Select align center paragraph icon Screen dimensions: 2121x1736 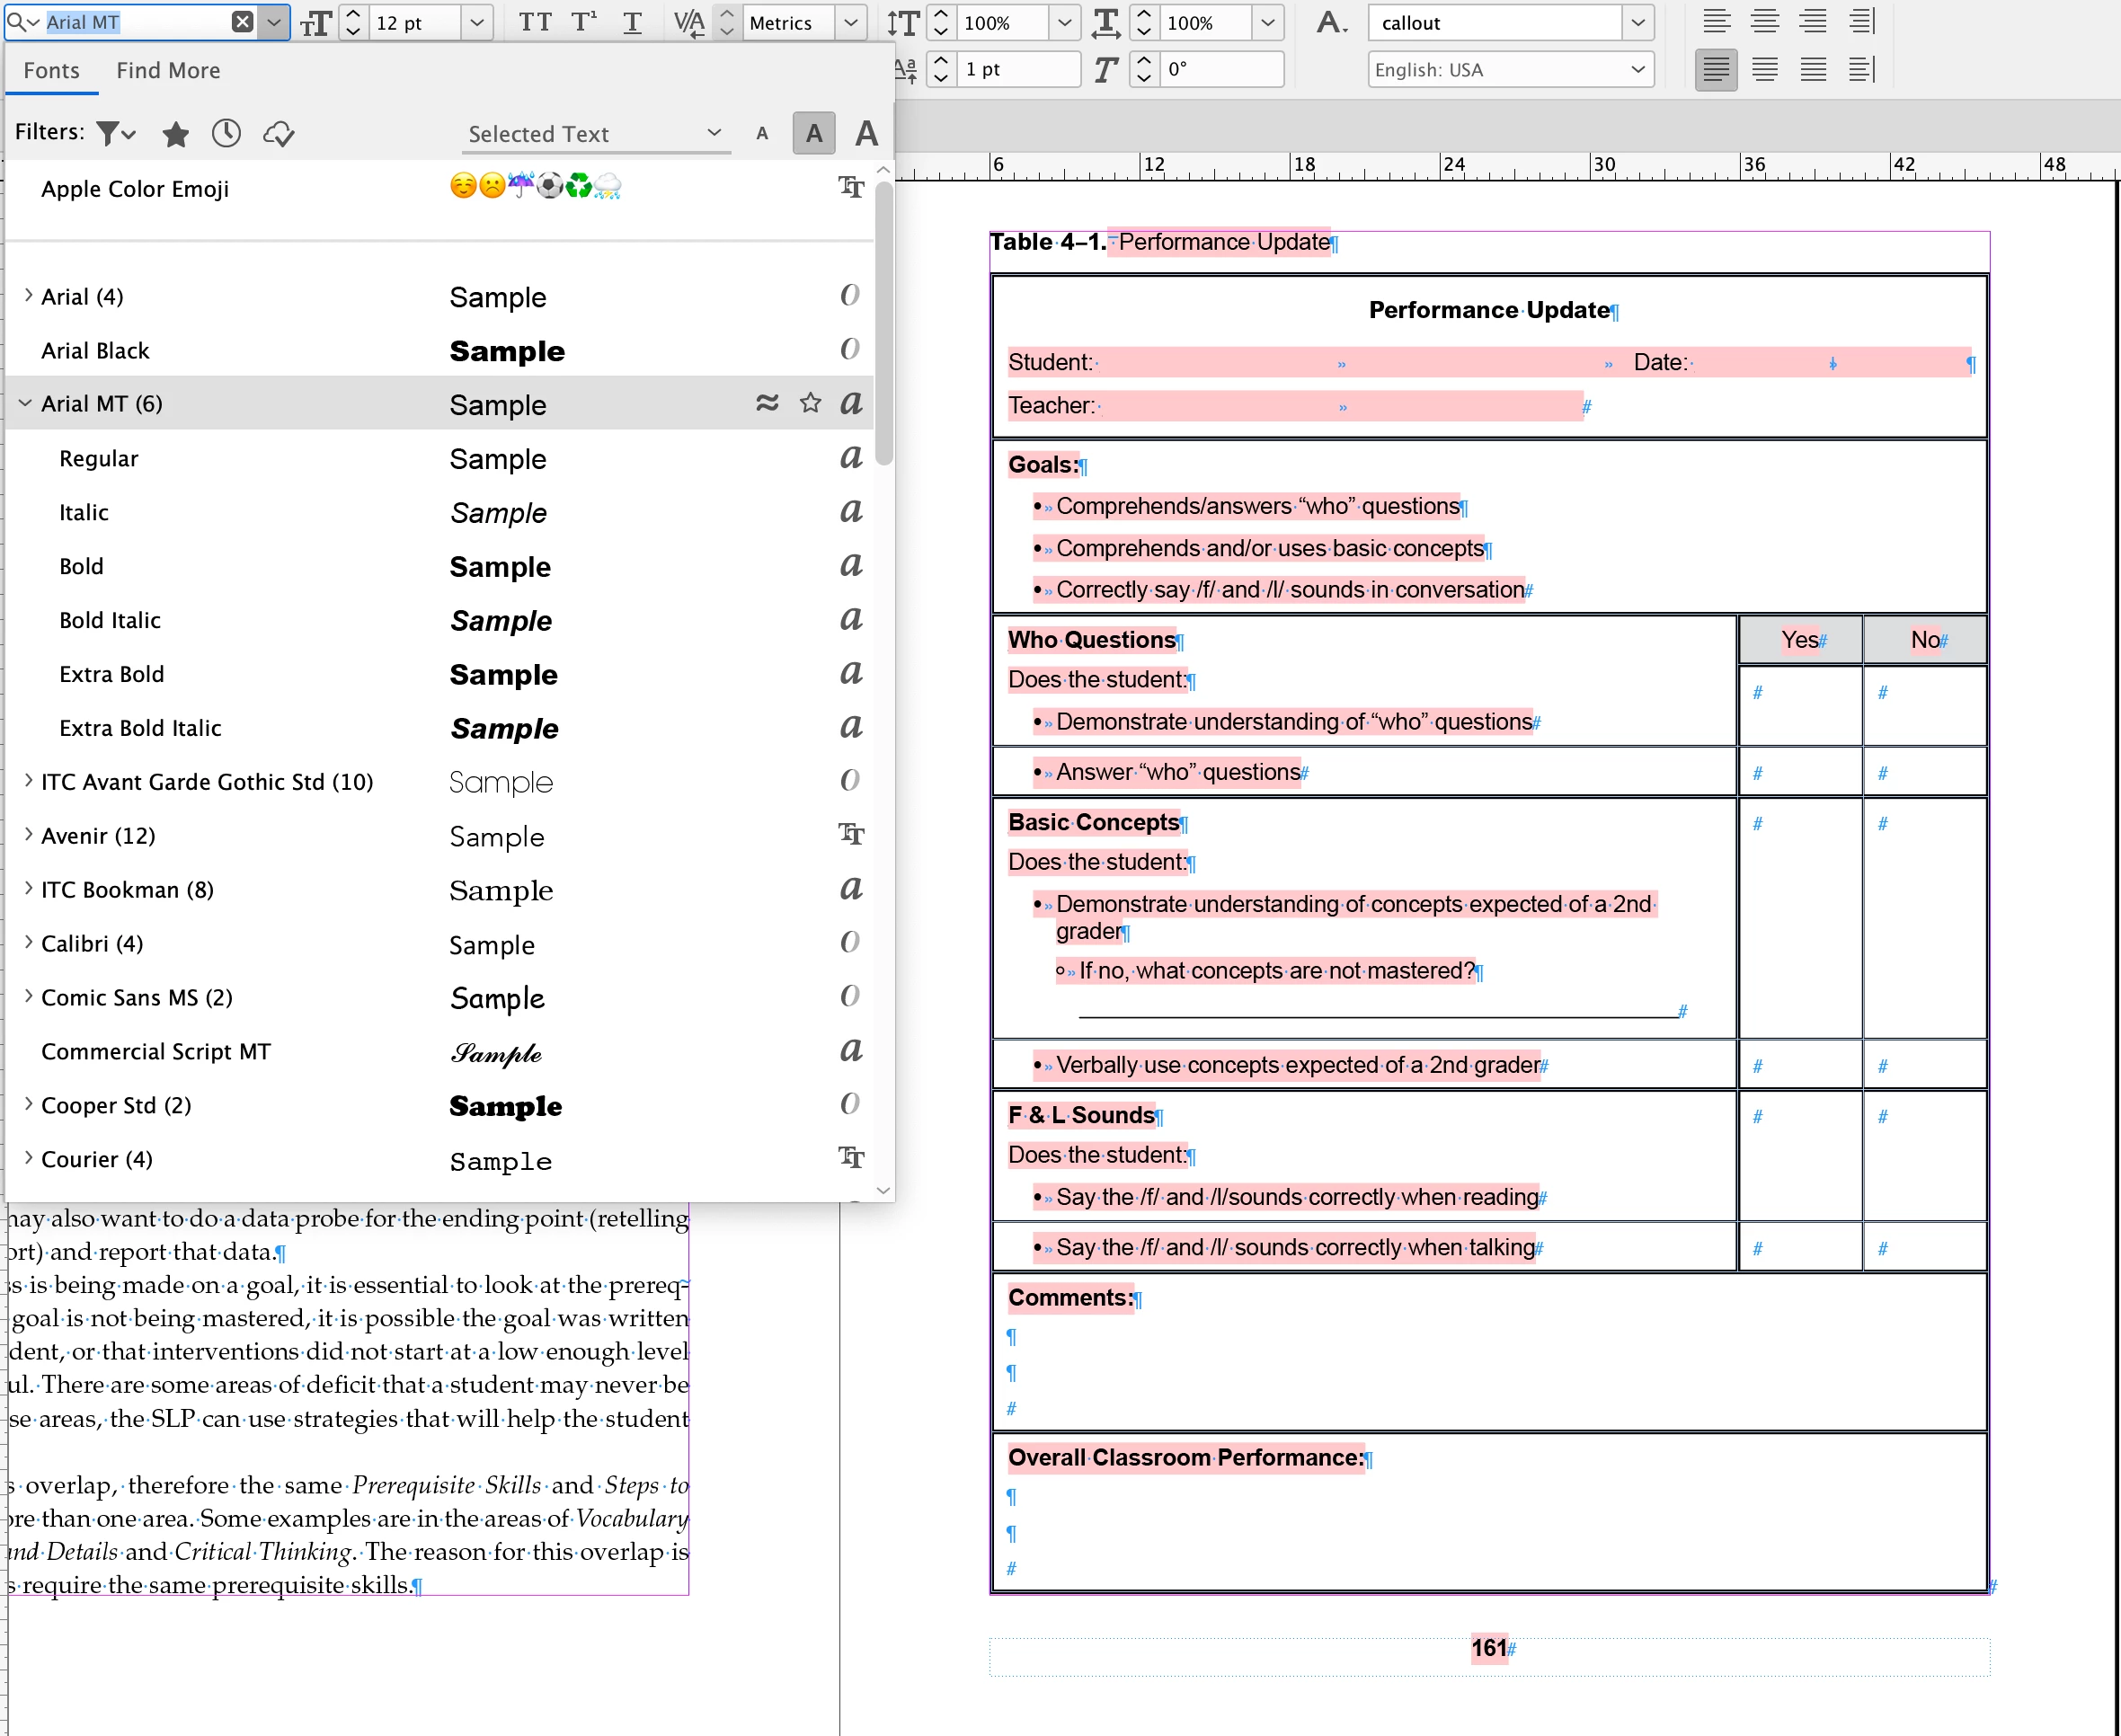tap(1764, 22)
